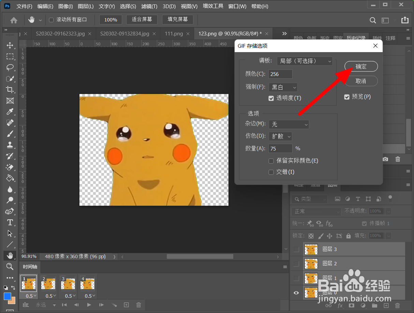This screenshot has width=414, height=313.
Task: Open the layer blend mode 正常 dropdown
Action: 316,212
